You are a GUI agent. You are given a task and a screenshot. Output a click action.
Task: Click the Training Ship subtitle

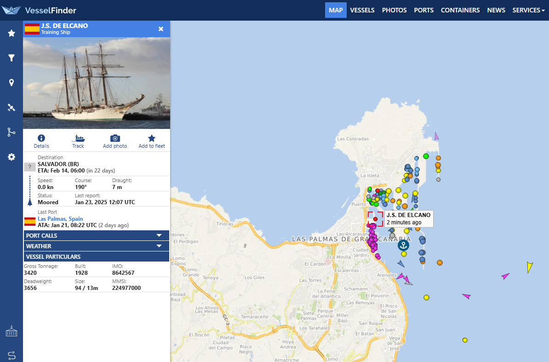(56, 32)
